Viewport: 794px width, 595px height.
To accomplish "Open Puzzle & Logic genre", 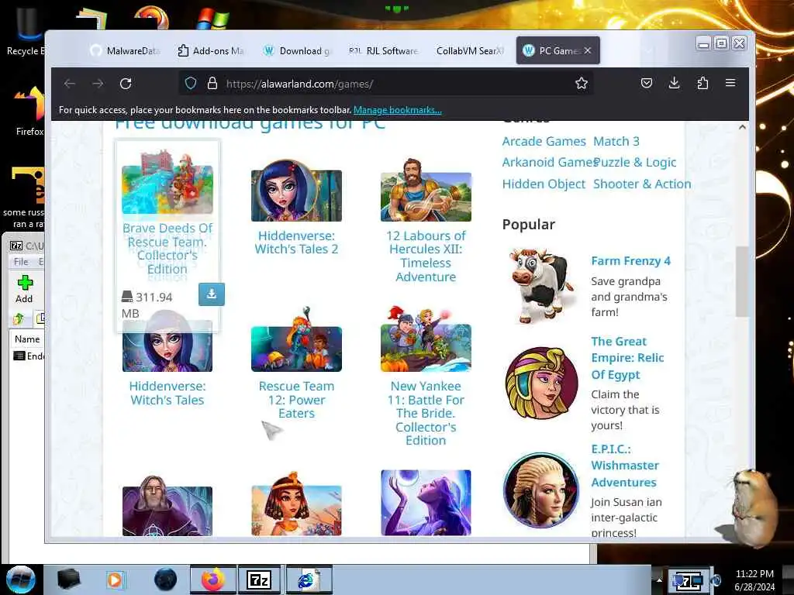I will coord(635,163).
